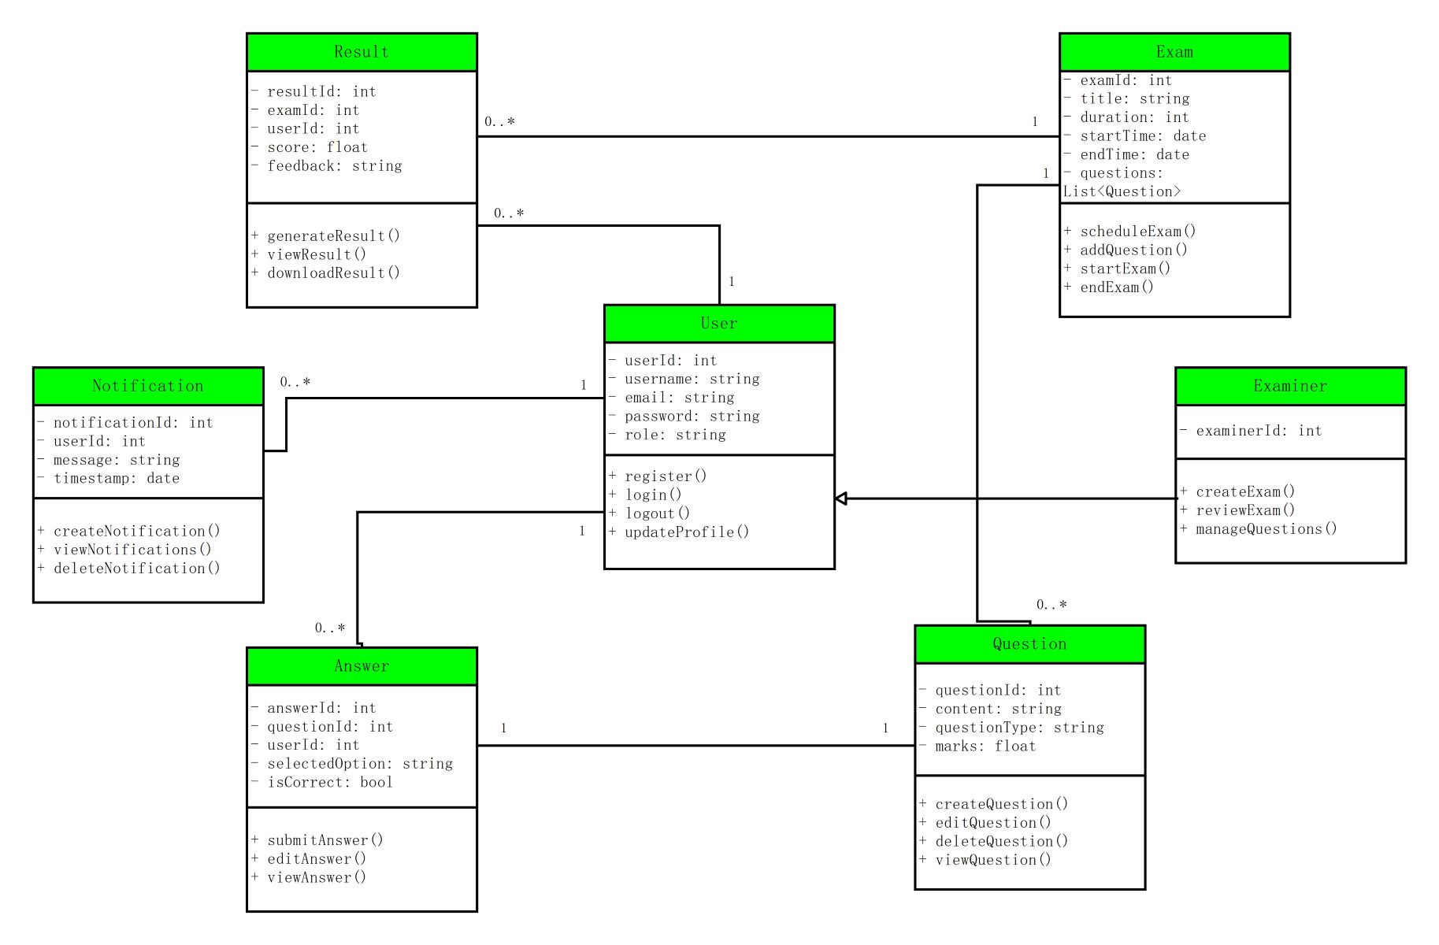Click the password attribute in User
The width and height of the screenshot is (1439, 945).
click(682, 416)
